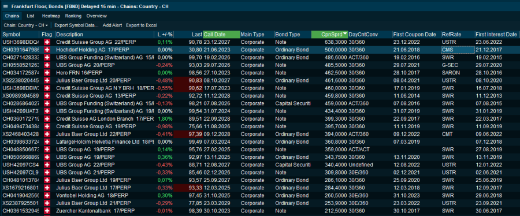Sort by the DayCntConv column header
This screenshot has height=216, width=520.
click(370, 35)
